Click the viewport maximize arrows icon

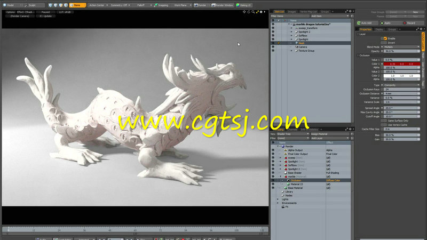coord(257,12)
